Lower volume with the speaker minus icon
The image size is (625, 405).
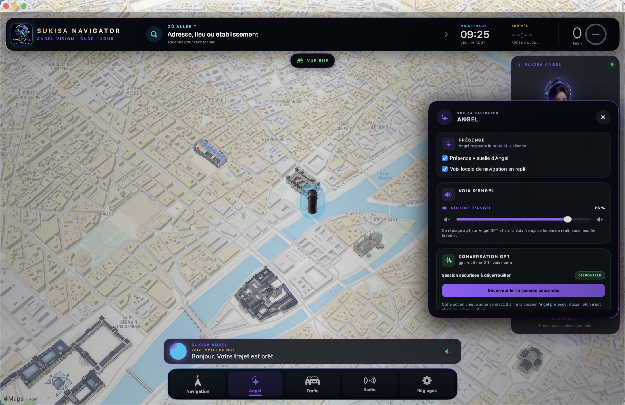447,219
